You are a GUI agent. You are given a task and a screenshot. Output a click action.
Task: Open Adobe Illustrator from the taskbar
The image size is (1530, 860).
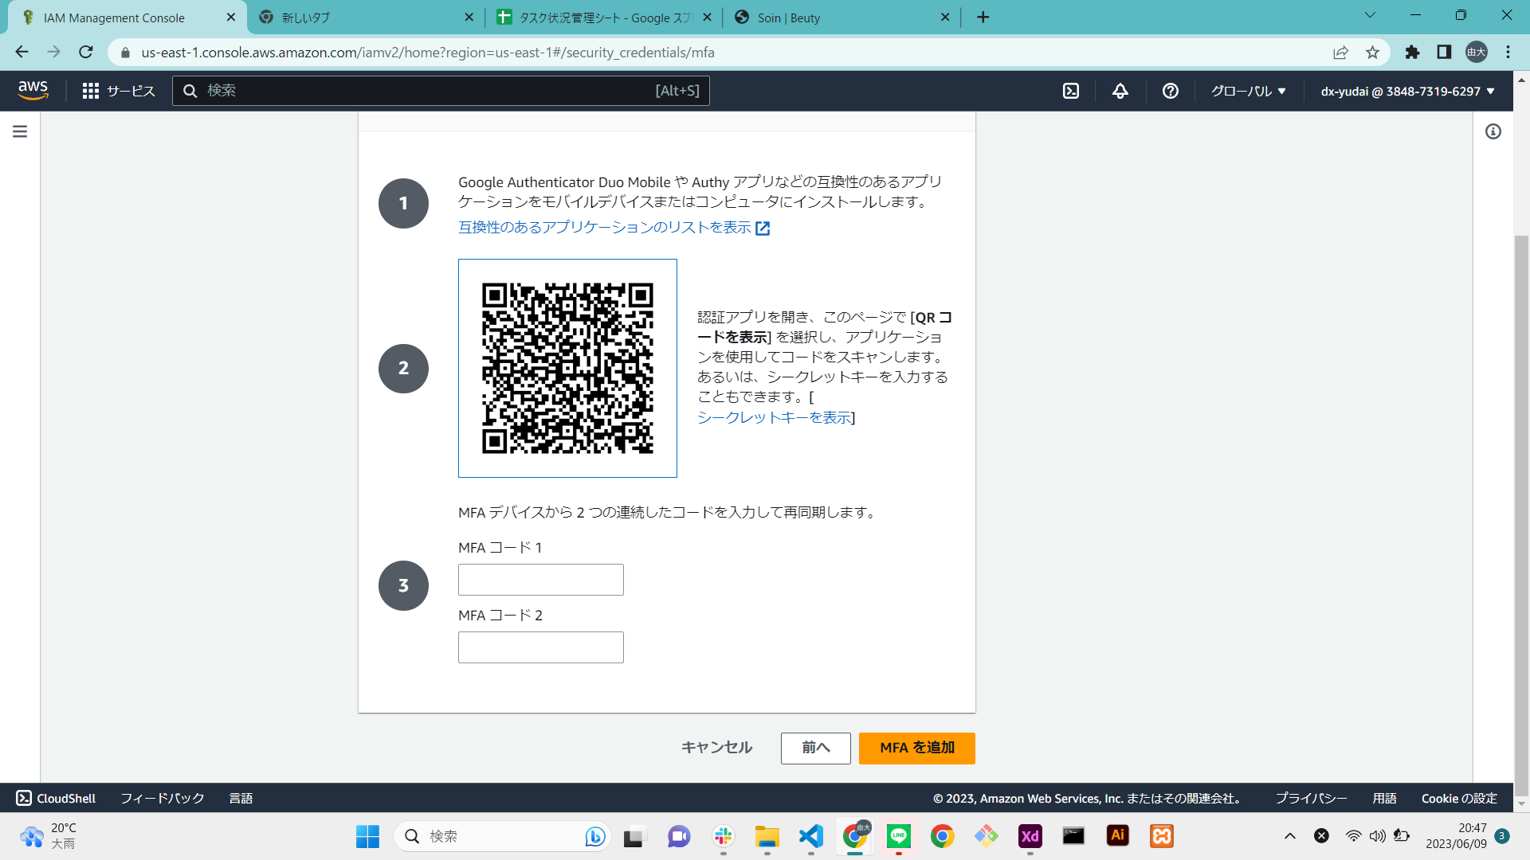tap(1118, 836)
